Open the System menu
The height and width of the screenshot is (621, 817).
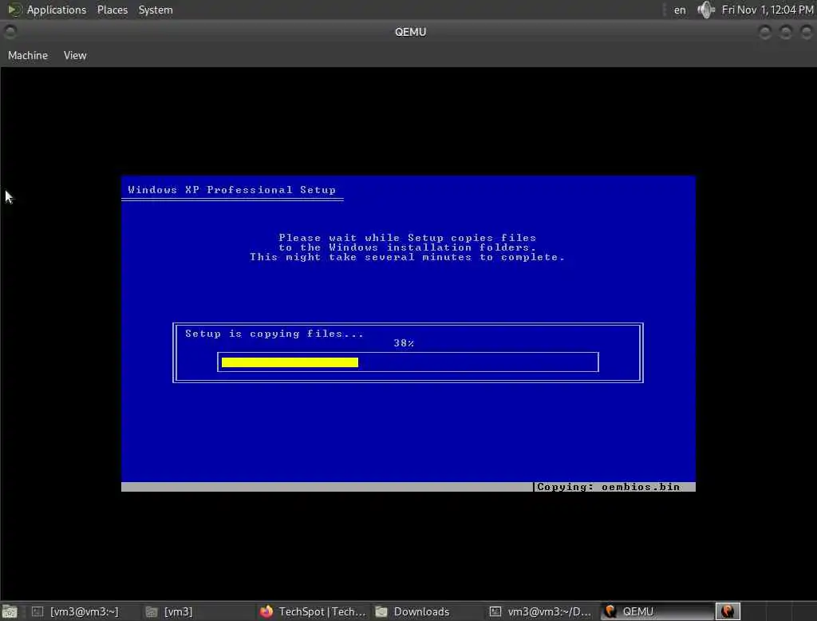tap(156, 10)
